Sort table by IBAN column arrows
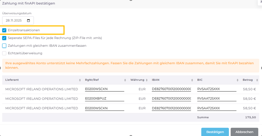Image resolution: width=262 pixels, height=136 pixels. point(192,80)
